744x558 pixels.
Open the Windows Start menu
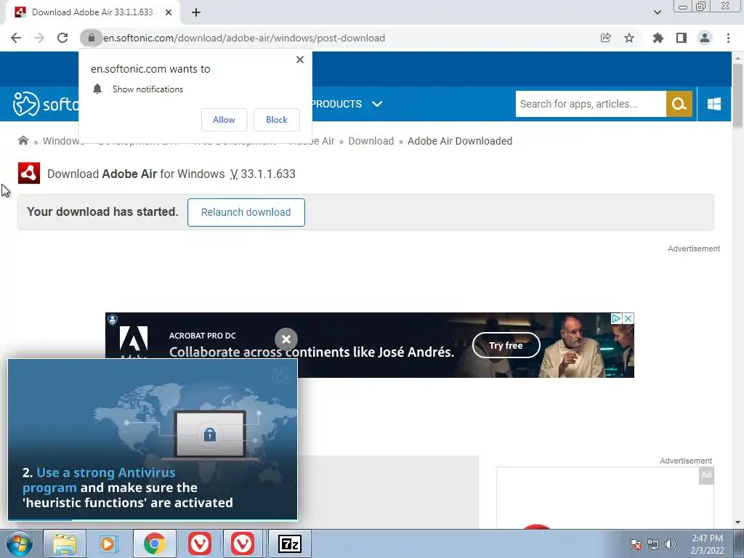[x=20, y=543]
